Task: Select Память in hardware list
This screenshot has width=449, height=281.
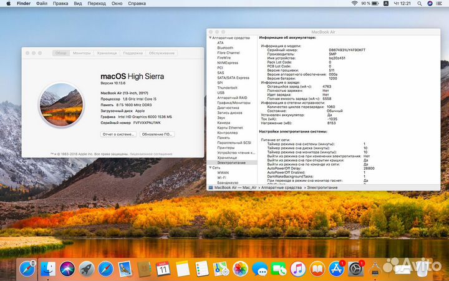Action: point(223,137)
